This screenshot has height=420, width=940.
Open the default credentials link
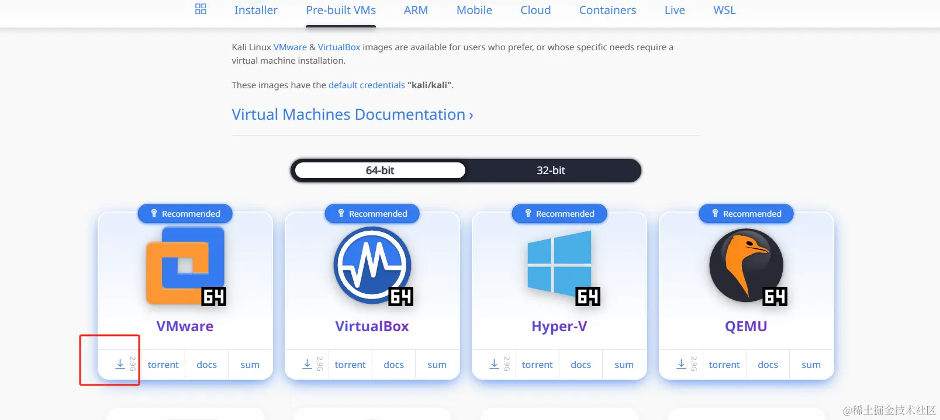pyautogui.click(x=367, y=85)
